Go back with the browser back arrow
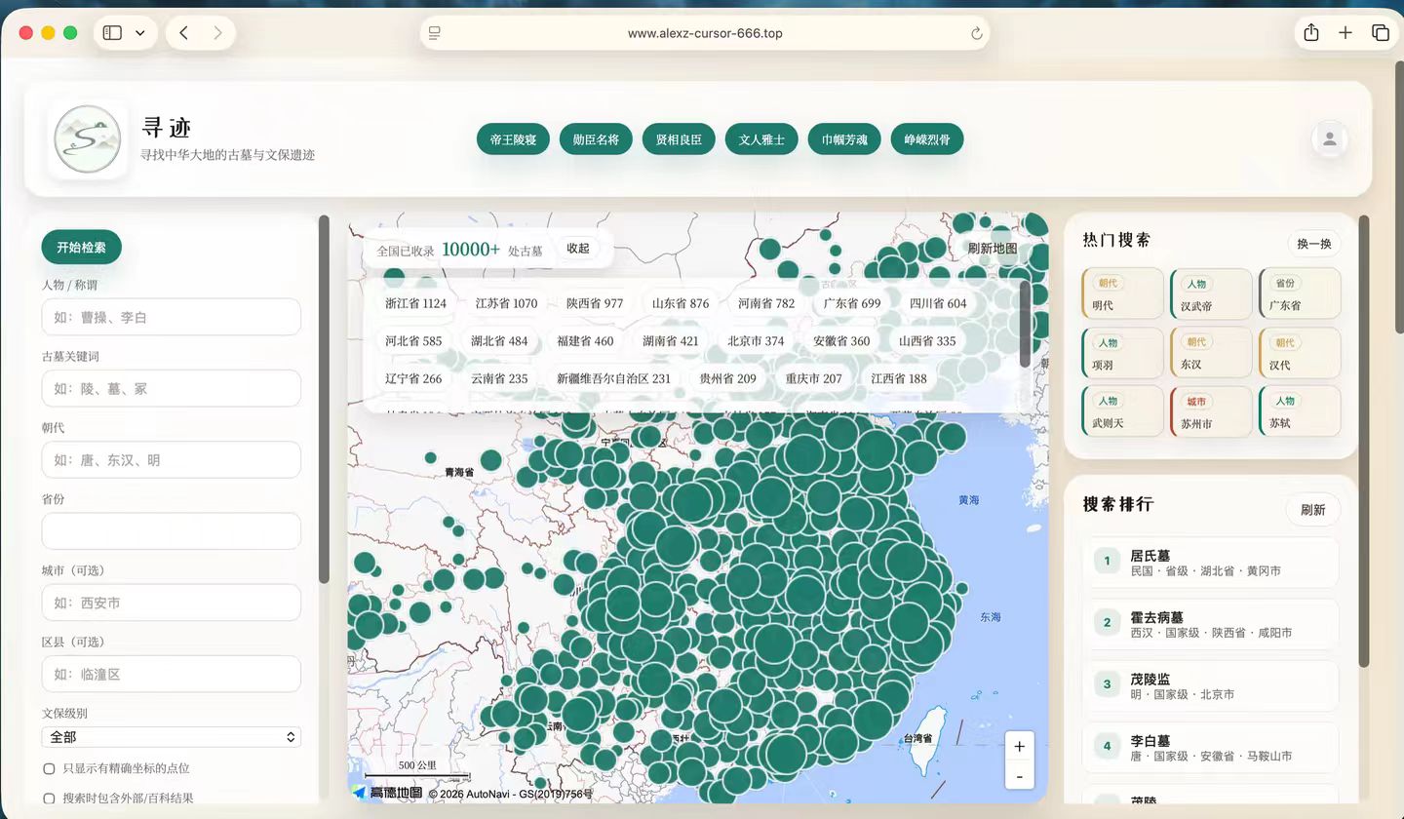This screenshot has height=819, width=1404. [x=183, y=33]
